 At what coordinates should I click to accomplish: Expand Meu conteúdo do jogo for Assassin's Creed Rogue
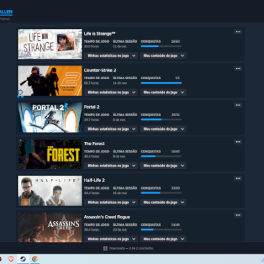pos(163,239)
